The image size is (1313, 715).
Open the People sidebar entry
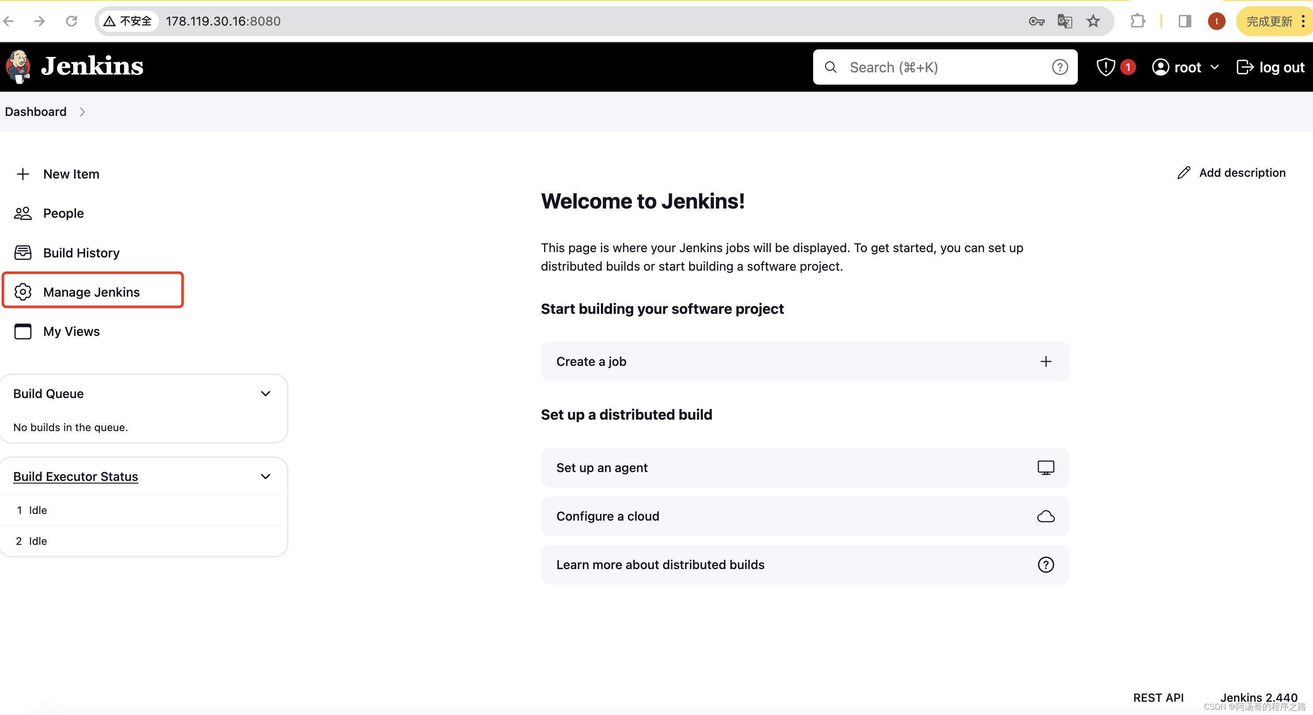[x=63, y=213]
